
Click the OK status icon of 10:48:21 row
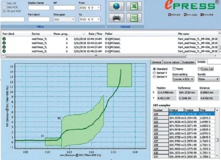[x=4, y=51]
